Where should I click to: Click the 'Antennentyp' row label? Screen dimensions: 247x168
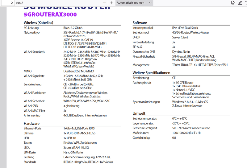click(x=32, y=116)
